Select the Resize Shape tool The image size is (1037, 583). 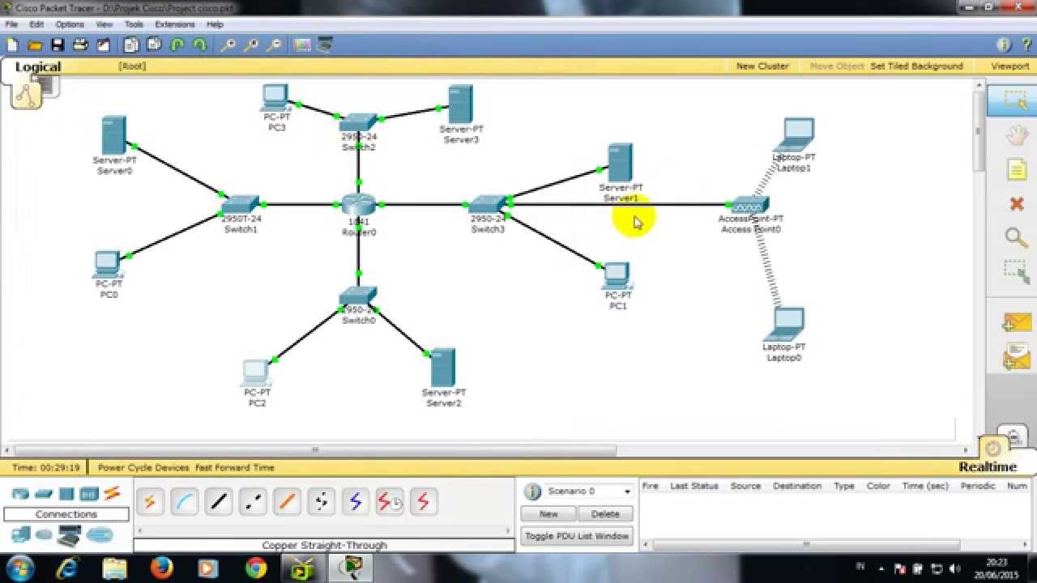tap(1016, 271)
